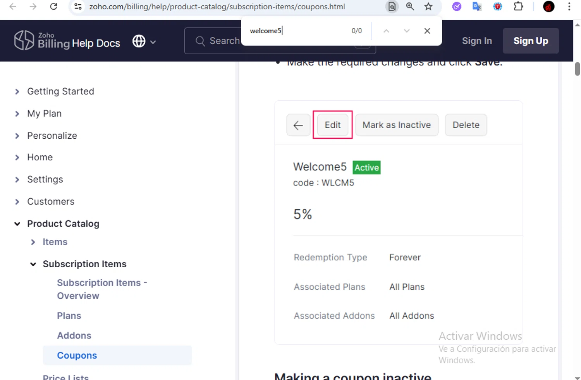Click the coupon code WLCM5 text
The image size is (581, 380).
click(323, 183)
